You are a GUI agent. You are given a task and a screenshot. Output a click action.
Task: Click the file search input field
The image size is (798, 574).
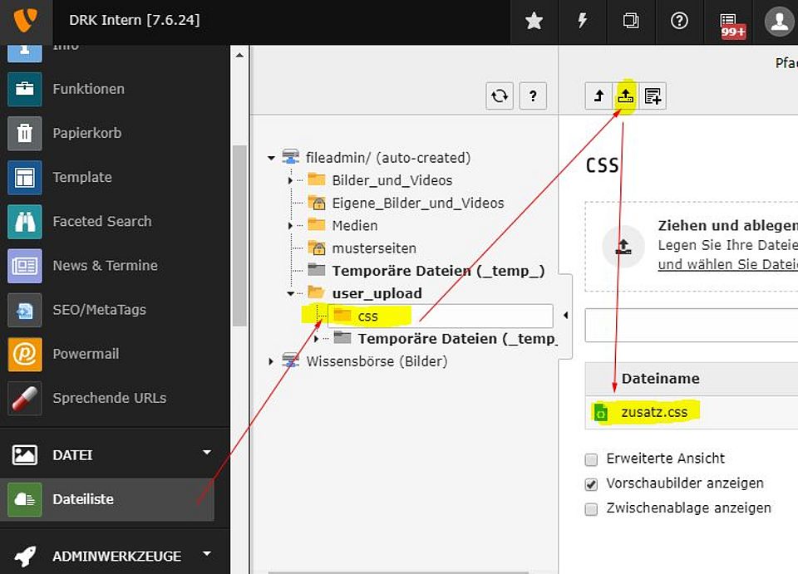(x=690, y=326)
